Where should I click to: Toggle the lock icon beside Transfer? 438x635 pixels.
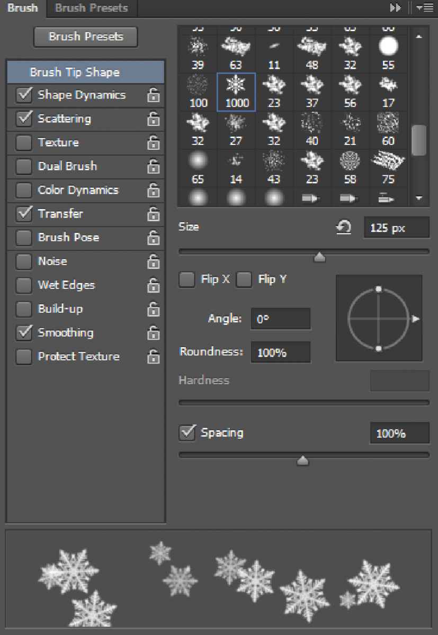153,214
